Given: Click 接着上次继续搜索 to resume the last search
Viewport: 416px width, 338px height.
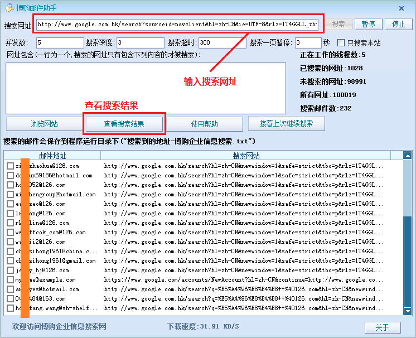Looking at the screenshot, I should coord(286,123).
